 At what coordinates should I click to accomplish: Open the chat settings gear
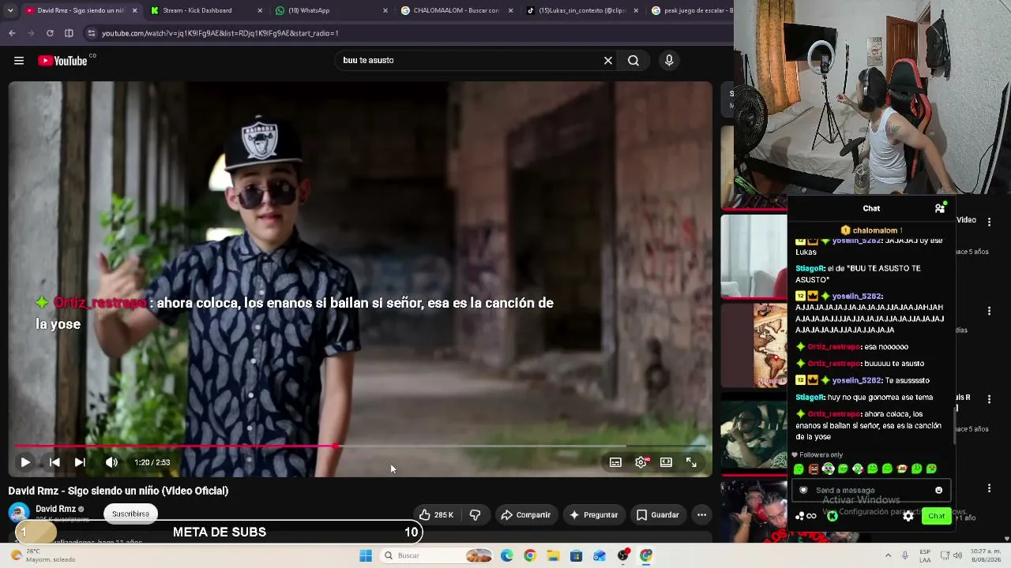(908, 516)
